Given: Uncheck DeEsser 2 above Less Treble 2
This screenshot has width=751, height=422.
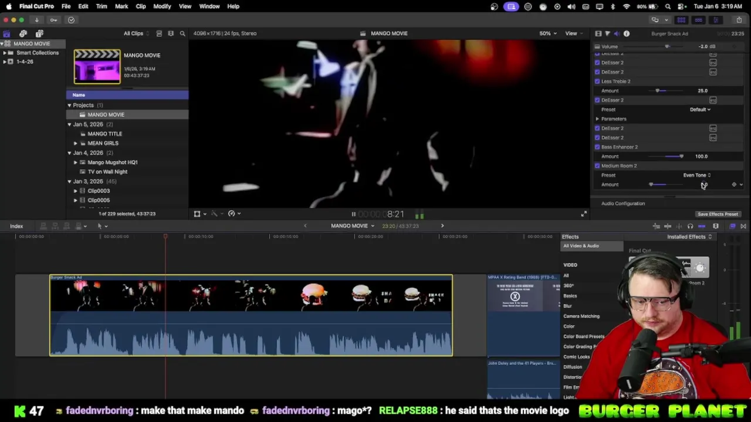Looking at the screenshot, I should [597, 72].
